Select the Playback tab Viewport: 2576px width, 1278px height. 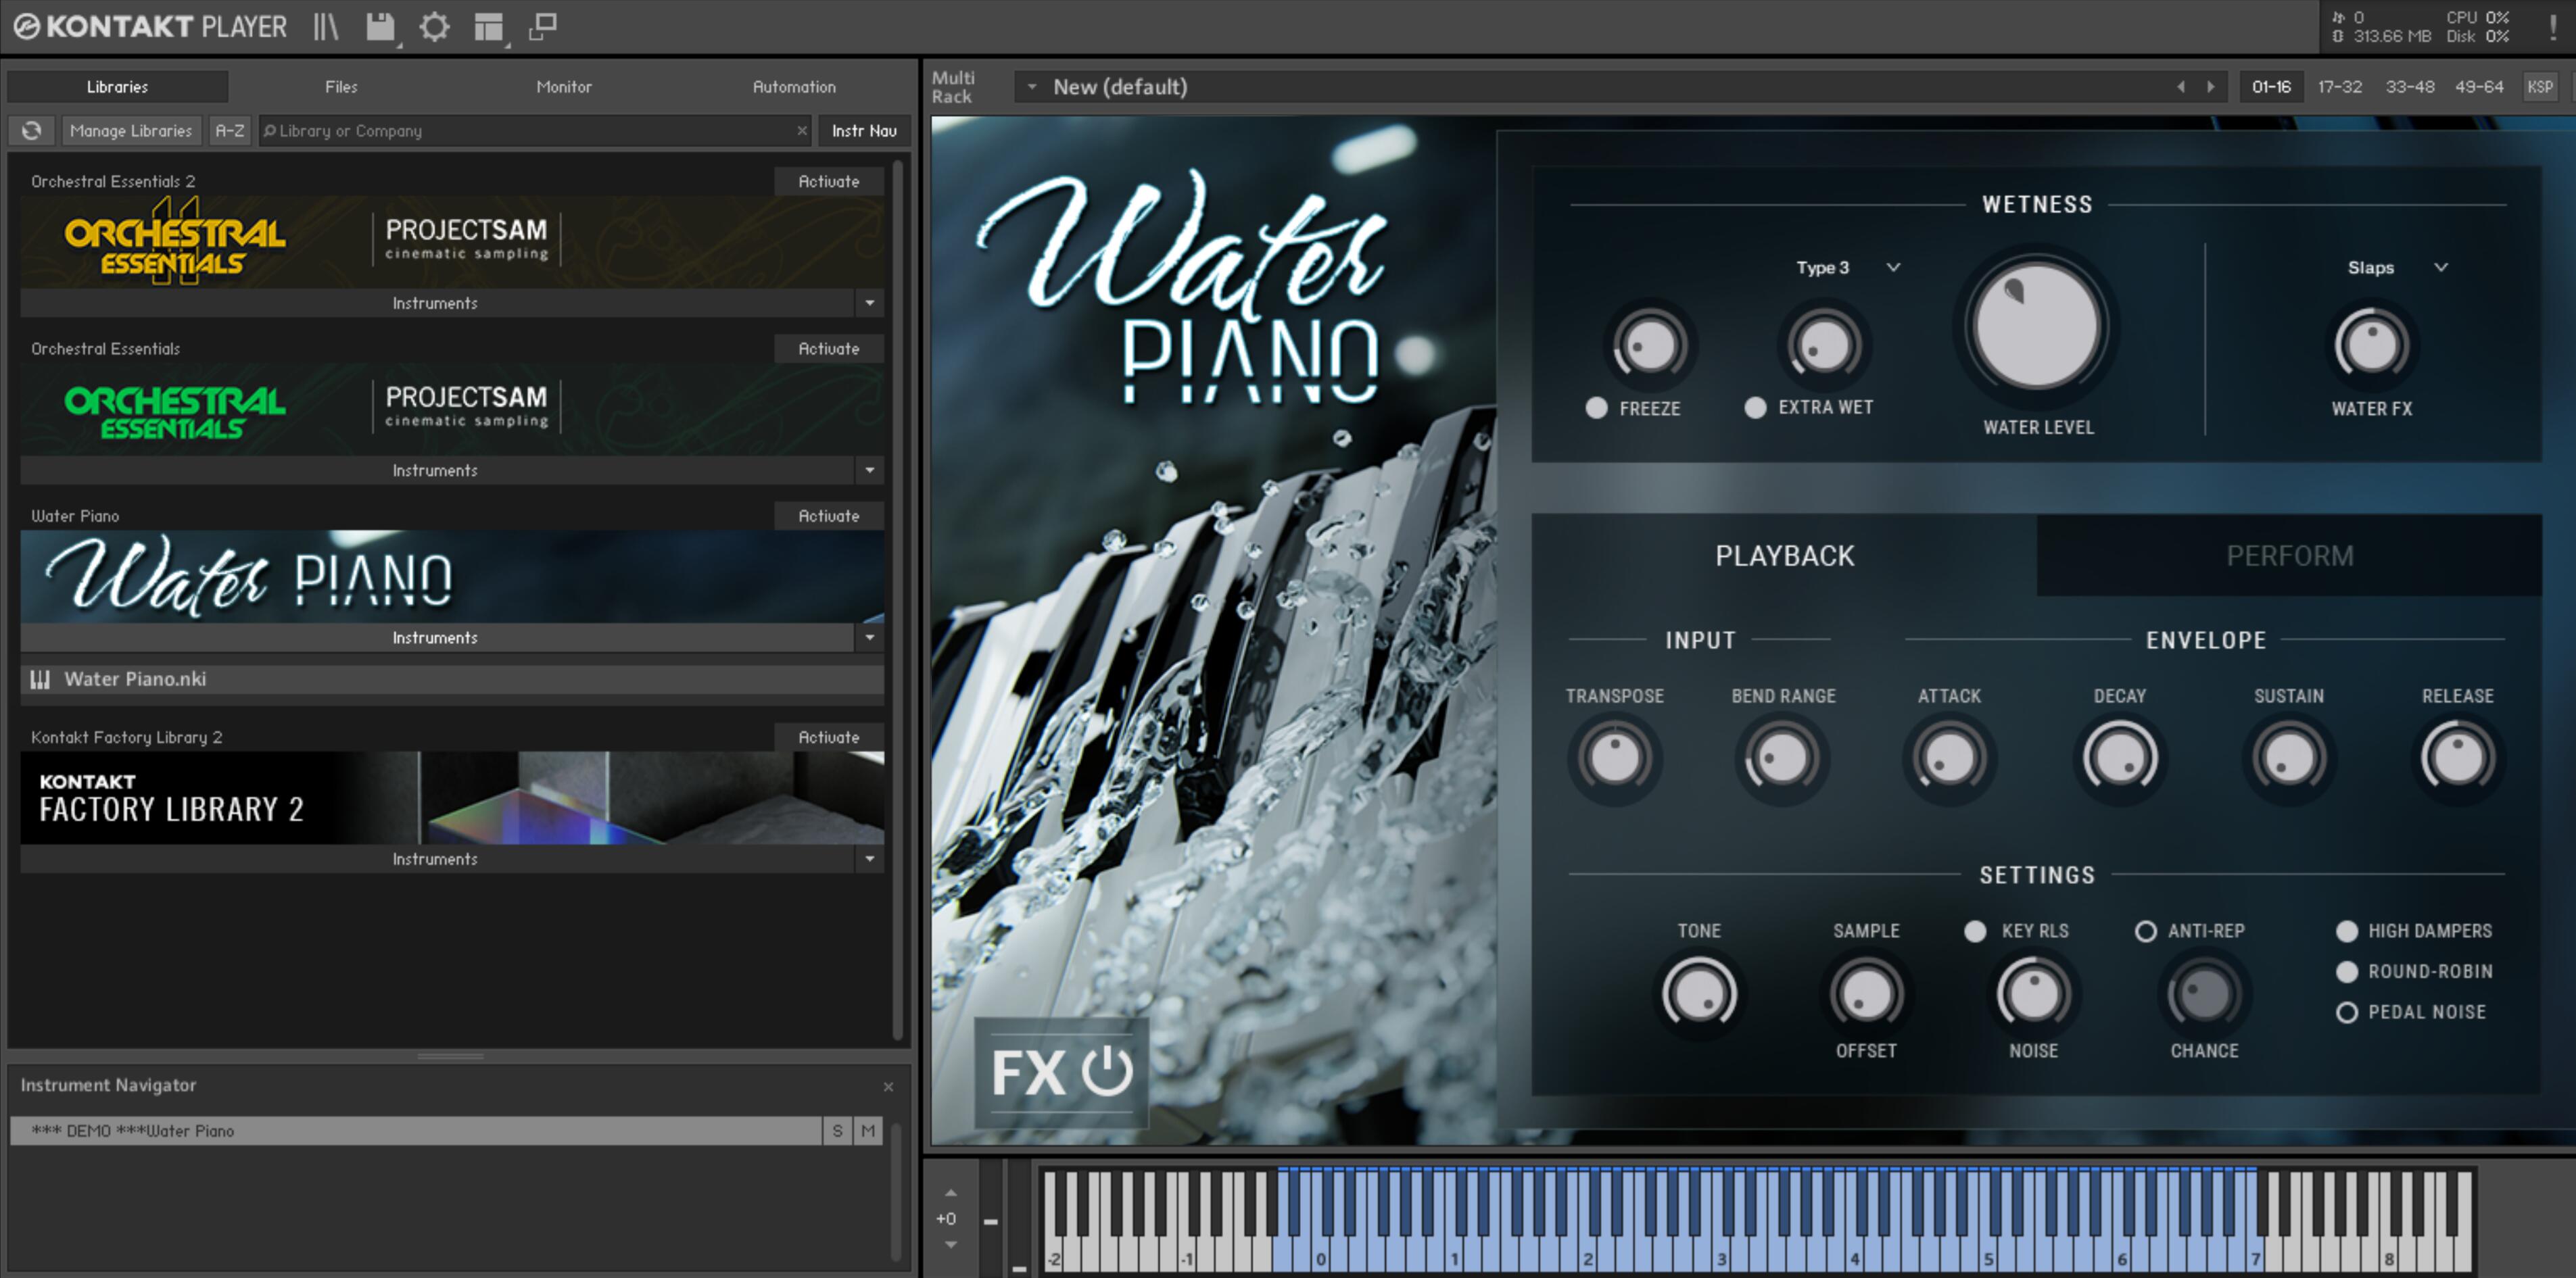click(1784, 556)
